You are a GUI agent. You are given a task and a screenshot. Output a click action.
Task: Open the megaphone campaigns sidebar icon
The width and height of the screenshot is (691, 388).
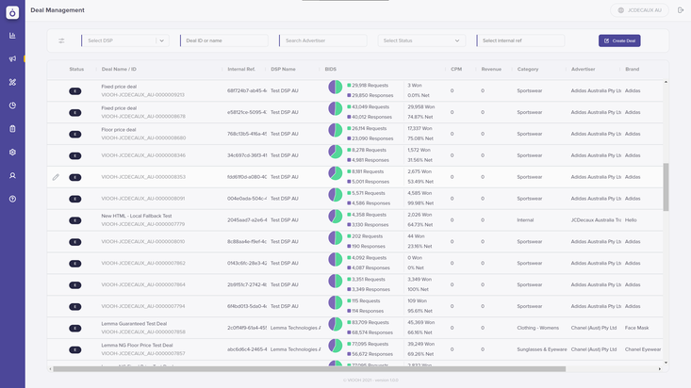tap(12, 58)
